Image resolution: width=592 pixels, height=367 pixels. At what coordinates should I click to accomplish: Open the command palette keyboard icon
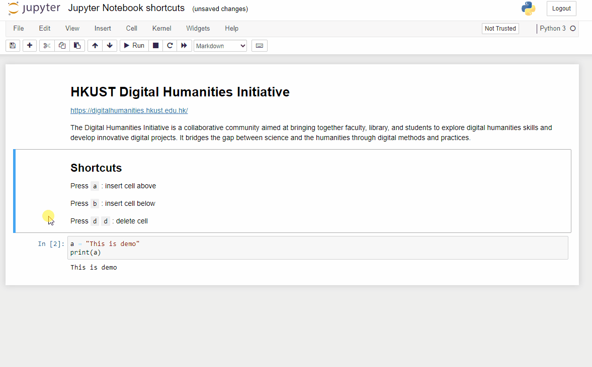point(259,46)
